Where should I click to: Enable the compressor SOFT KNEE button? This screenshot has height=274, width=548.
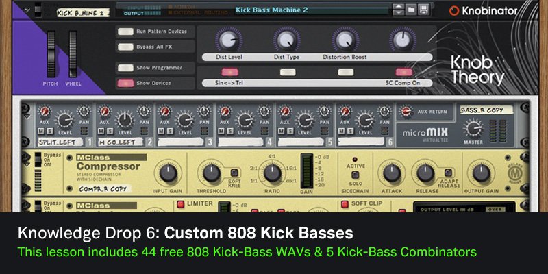[234, 173]
